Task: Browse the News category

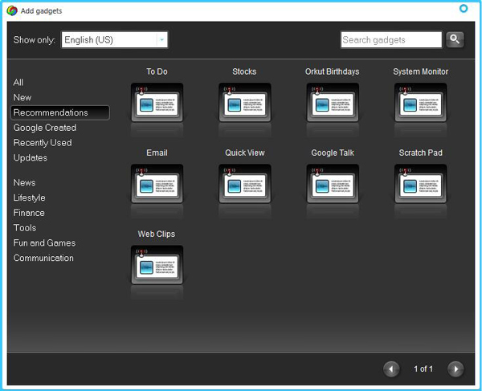Action: [x=24, y=182]
